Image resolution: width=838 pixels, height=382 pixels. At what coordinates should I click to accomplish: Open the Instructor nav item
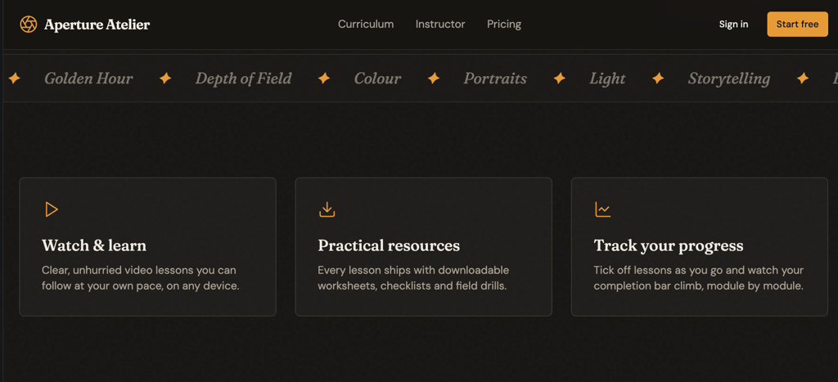click(x=440, y=24)
